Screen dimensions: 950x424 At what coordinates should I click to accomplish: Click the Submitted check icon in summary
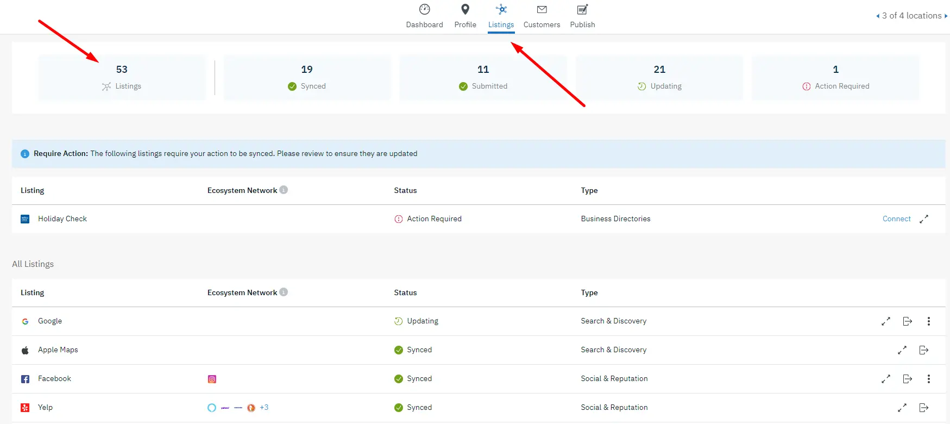click(463, 86)
